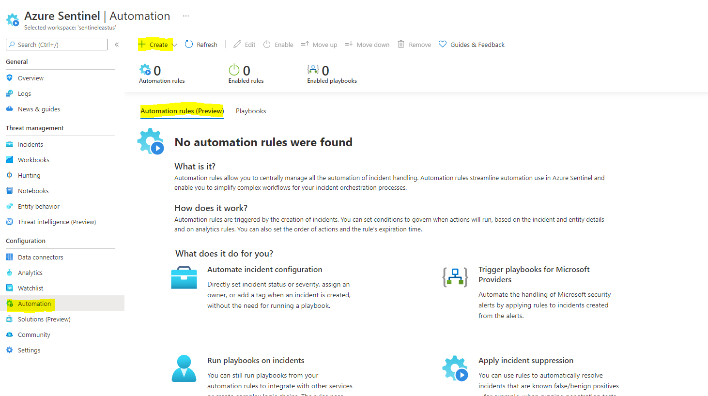Click the Guides & Feedback link
This screenshot has width=708, height=396.
(x=477, y=45)
